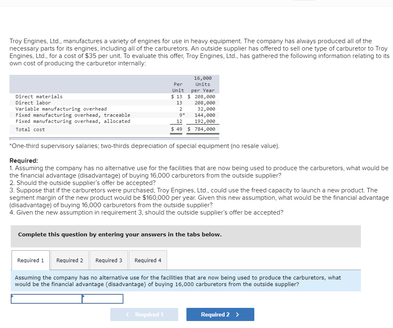Click the 'Per Unit' column header
393x328 pixels.
pyautogui.click(x=178, y=88)
